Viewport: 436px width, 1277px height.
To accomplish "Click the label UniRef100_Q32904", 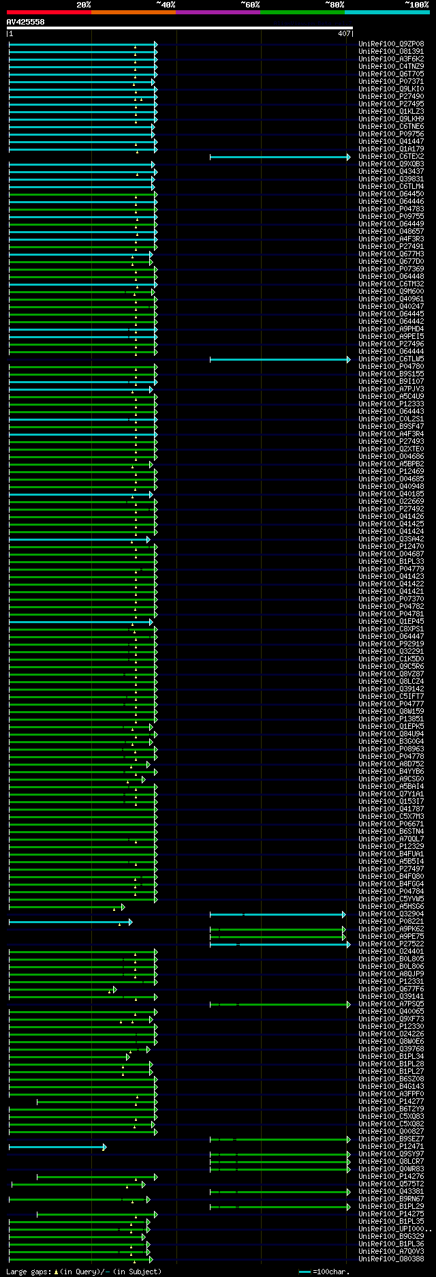I will tap(391, 914).
